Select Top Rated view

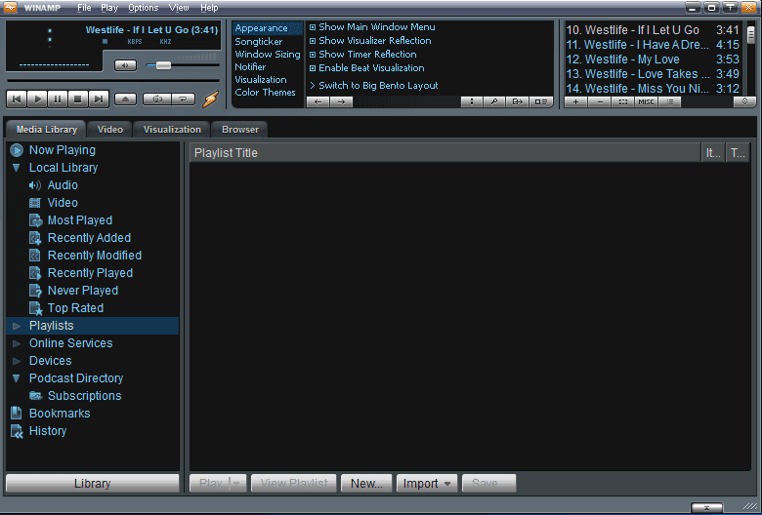[x=75, y=308]
